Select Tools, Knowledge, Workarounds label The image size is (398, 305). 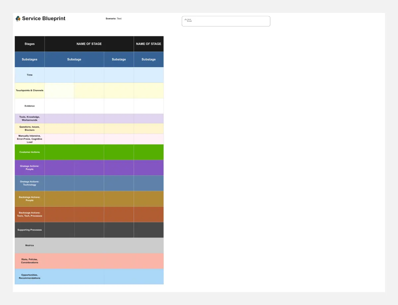click(x=30, y=118)
